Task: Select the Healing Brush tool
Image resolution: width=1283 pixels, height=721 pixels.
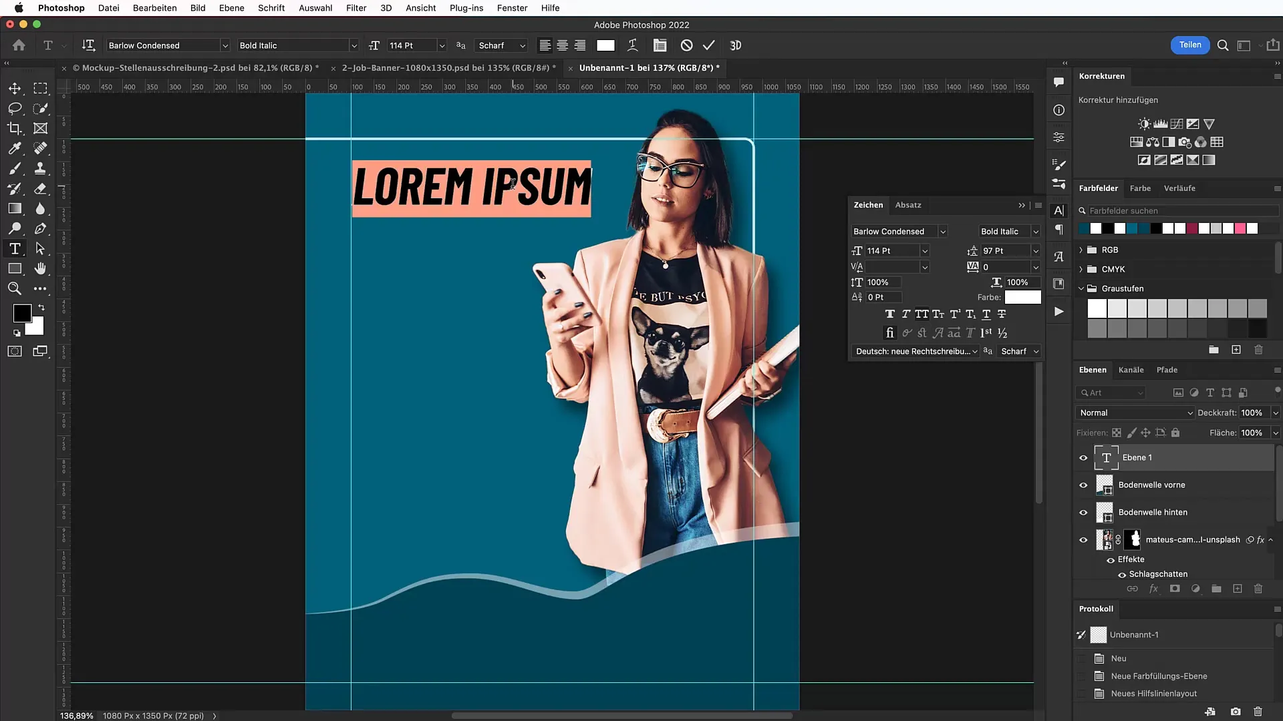Action: pyautogui.click(x=41, y=148)
